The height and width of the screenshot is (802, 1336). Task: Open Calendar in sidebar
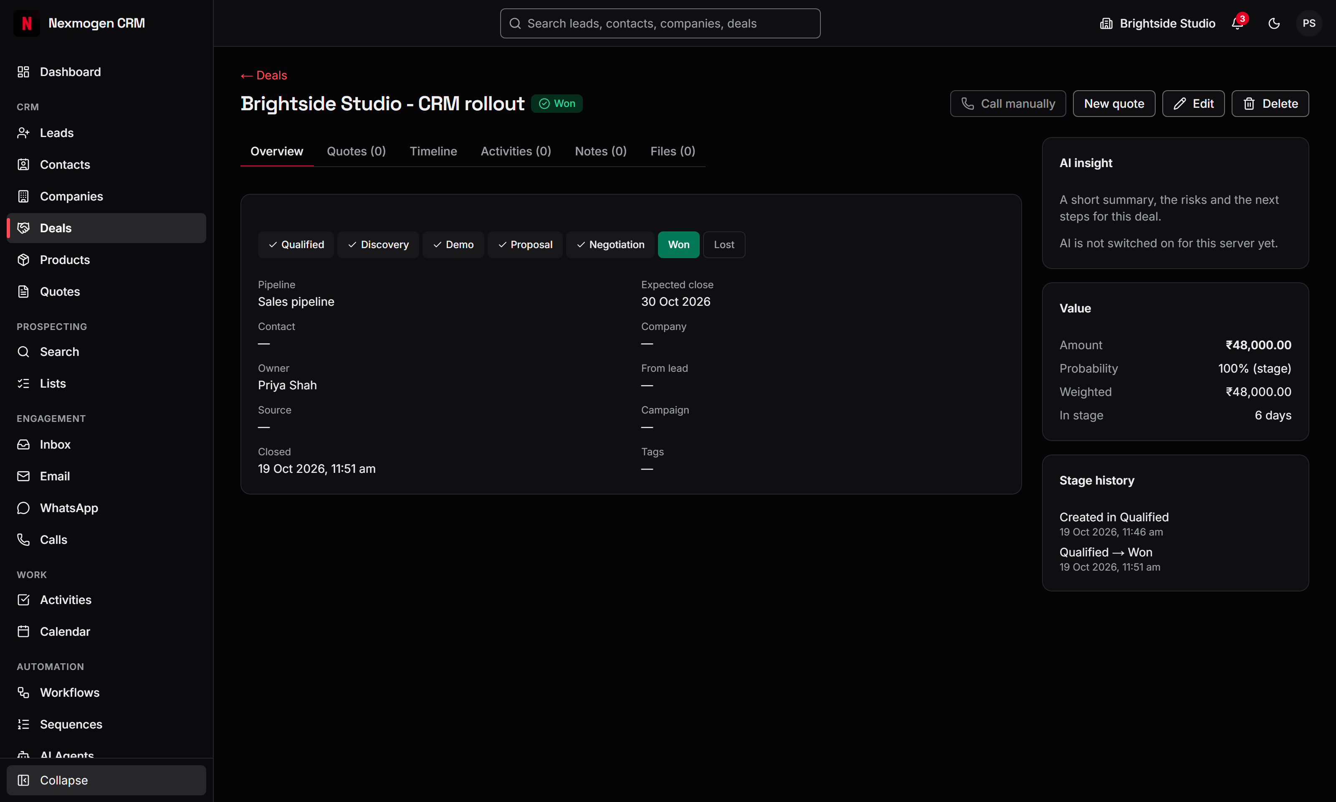[106, 632]
